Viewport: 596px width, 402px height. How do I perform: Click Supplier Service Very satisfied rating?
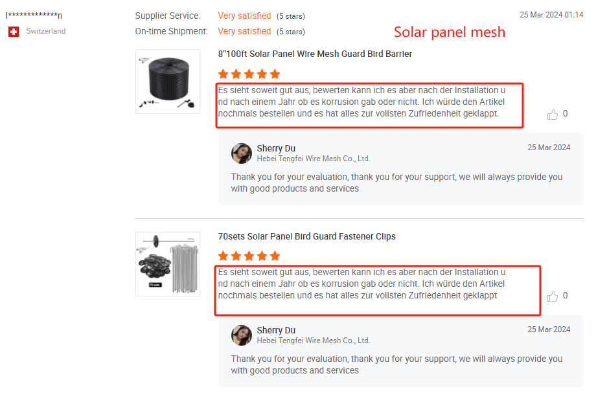pyautogui.click(x=244, y=16)
